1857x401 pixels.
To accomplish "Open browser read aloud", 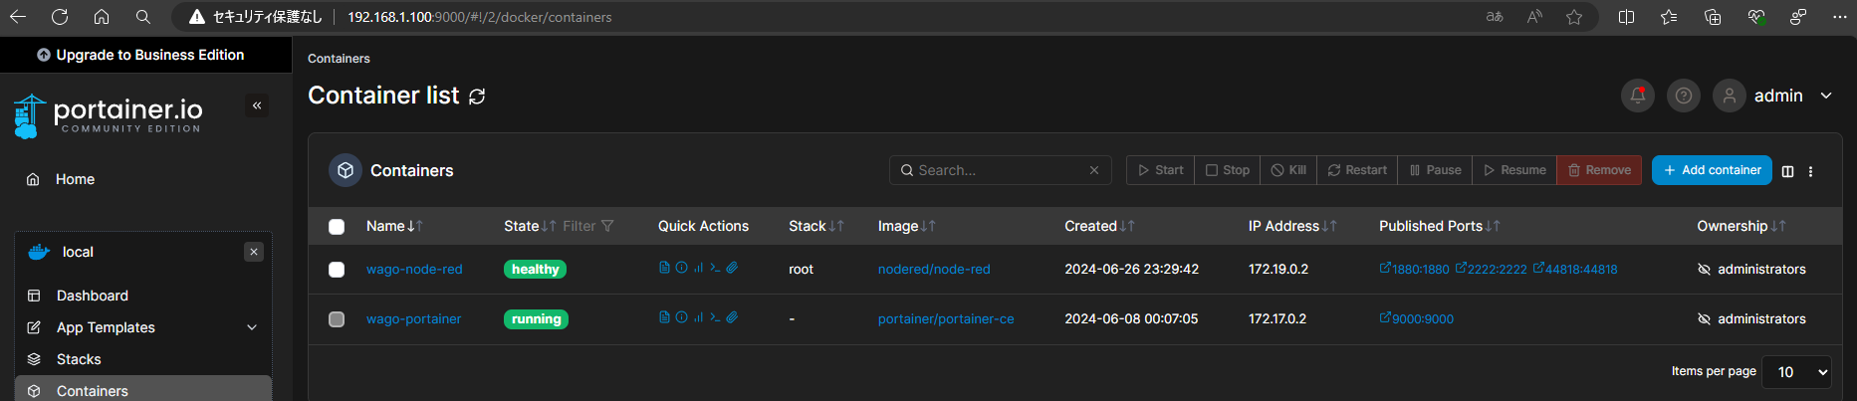I will [x=1534, y=17].
